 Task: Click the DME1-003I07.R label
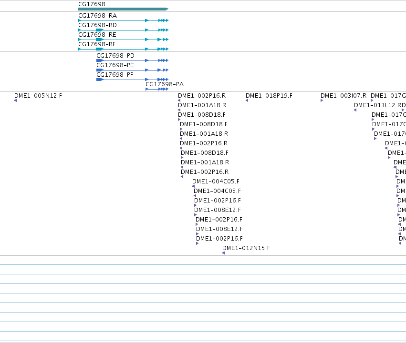(344, 96)
